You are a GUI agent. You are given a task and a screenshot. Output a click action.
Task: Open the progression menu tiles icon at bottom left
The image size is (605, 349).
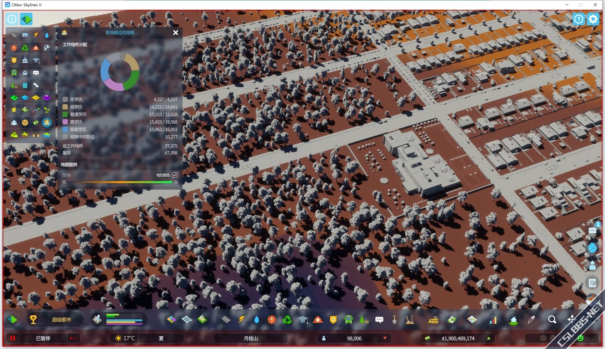click(x=12, y=320)
